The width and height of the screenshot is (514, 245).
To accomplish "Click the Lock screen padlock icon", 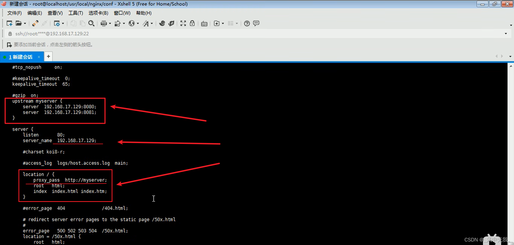I will 192,24.
